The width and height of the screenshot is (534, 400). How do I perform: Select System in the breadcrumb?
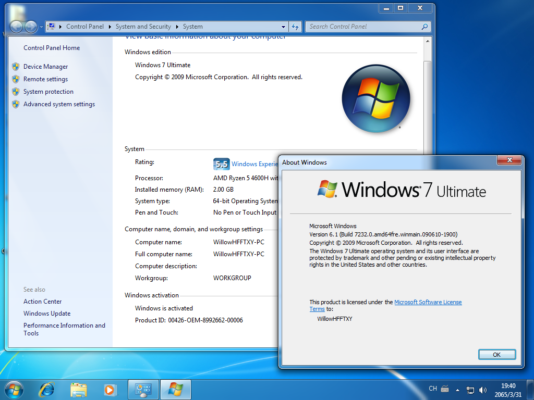pos(193,27)
